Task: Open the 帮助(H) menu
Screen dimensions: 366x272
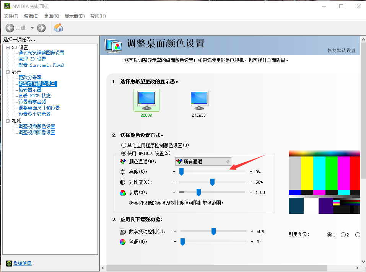Action: 98,16
